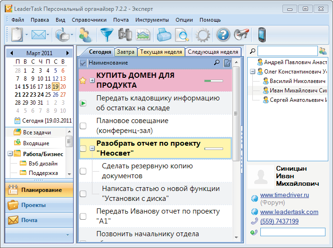Open the Инструменты menu

coord(152,20)
